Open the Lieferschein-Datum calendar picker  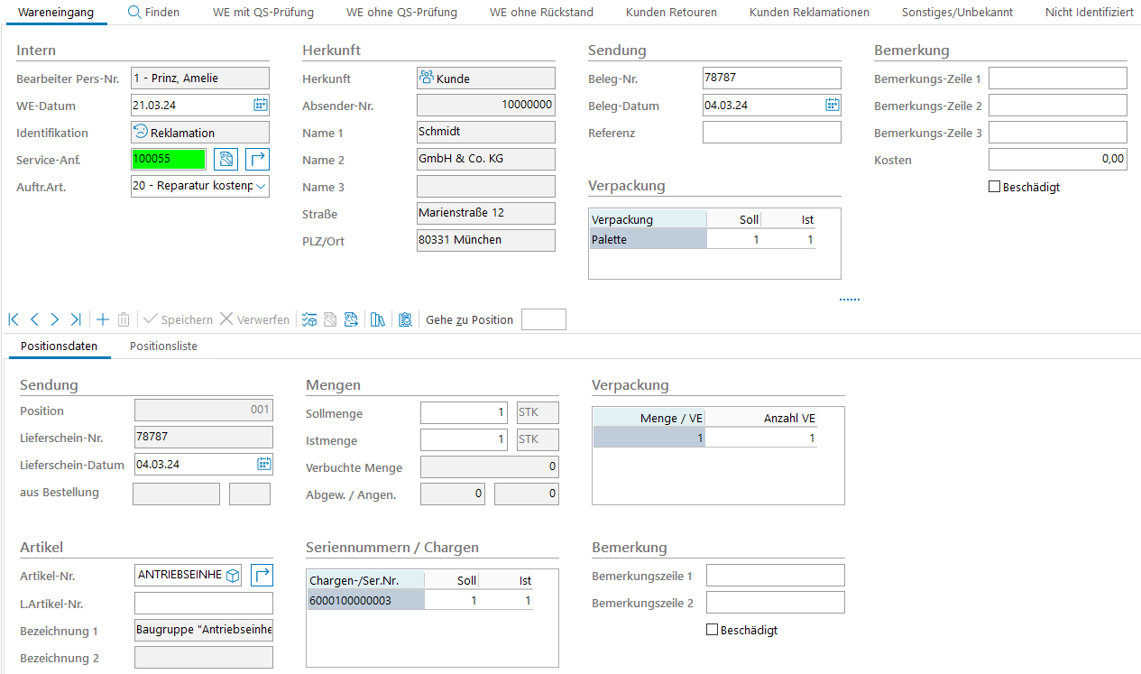click(263, 465)
